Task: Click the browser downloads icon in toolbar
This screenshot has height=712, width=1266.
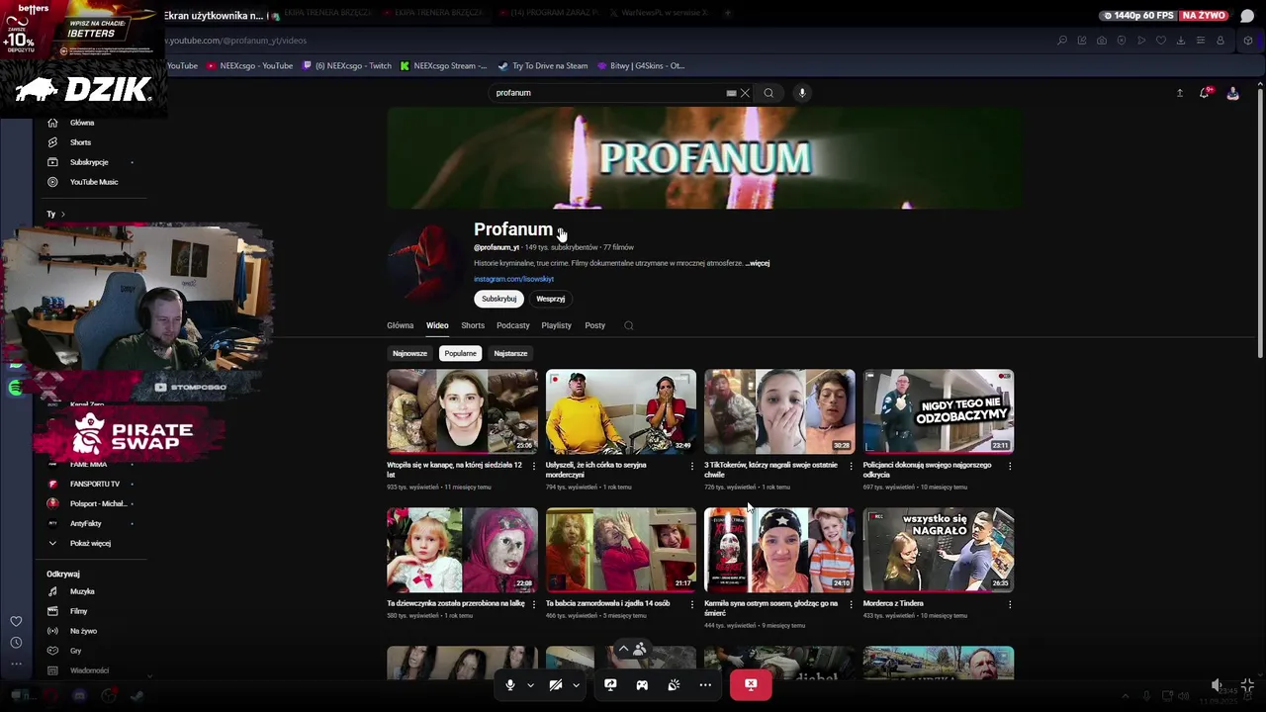Action: click(x=1181, y=41)
